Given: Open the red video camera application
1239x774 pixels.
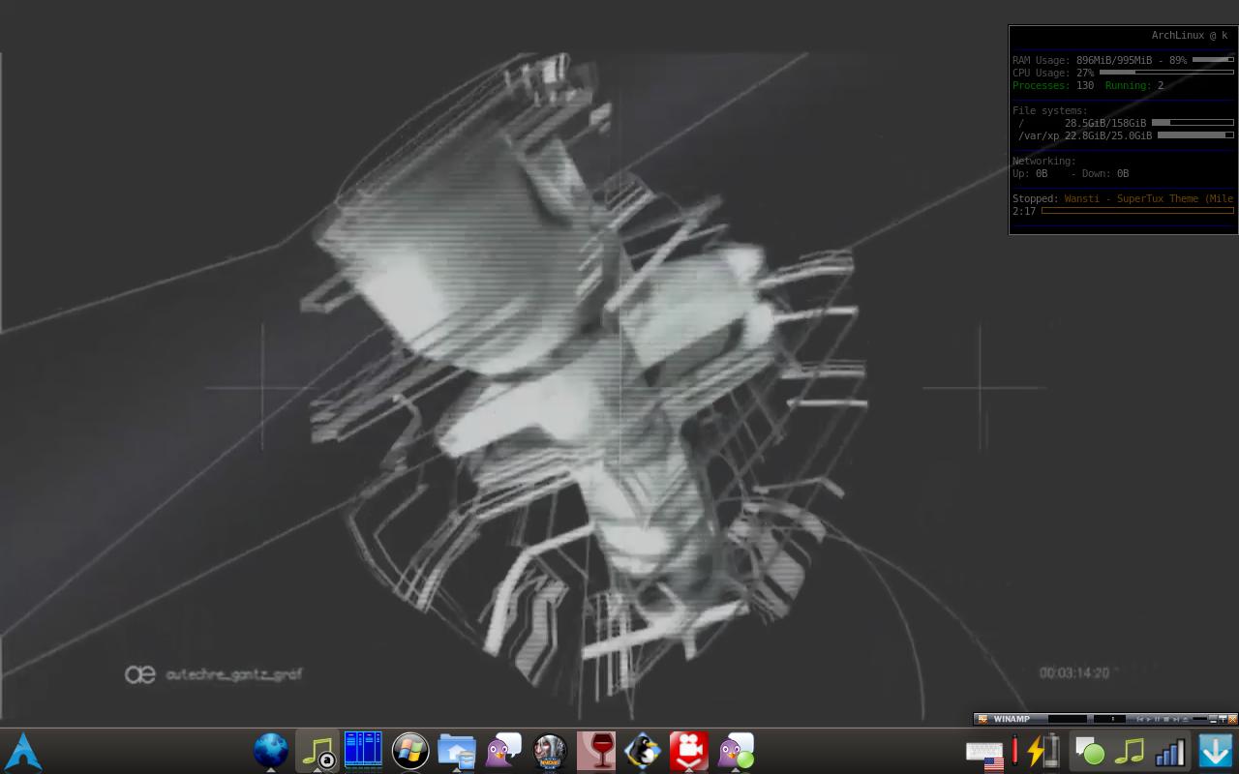Looking at the screenshot, I should tap(689, 751).
